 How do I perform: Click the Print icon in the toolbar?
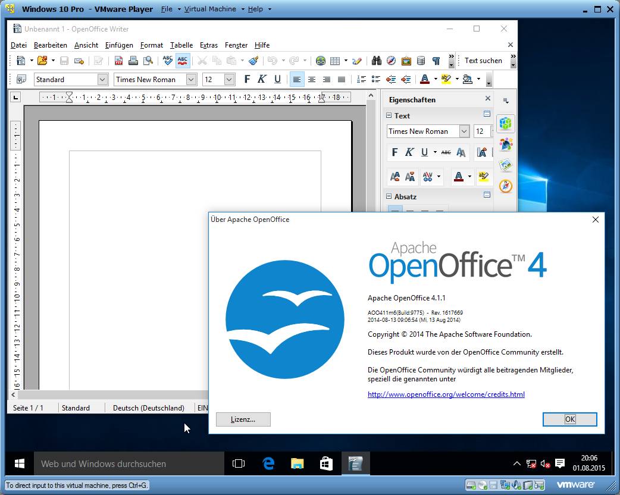(x=133, y=61)
